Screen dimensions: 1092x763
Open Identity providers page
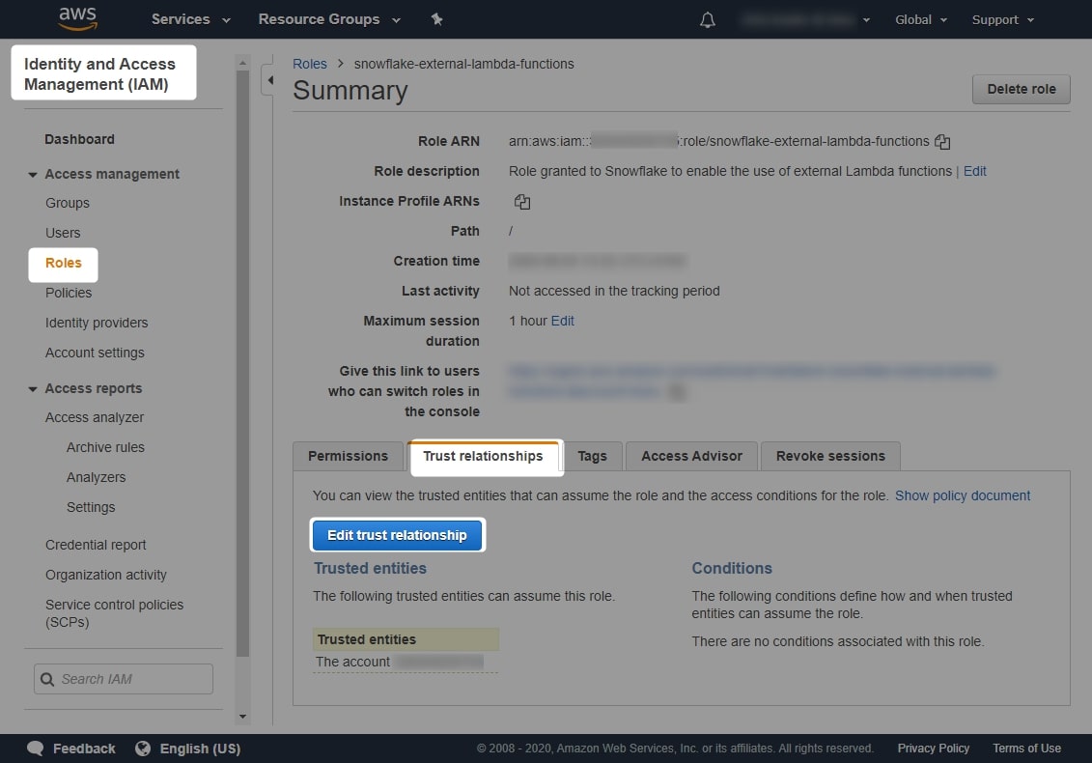[x=97, y=324]
